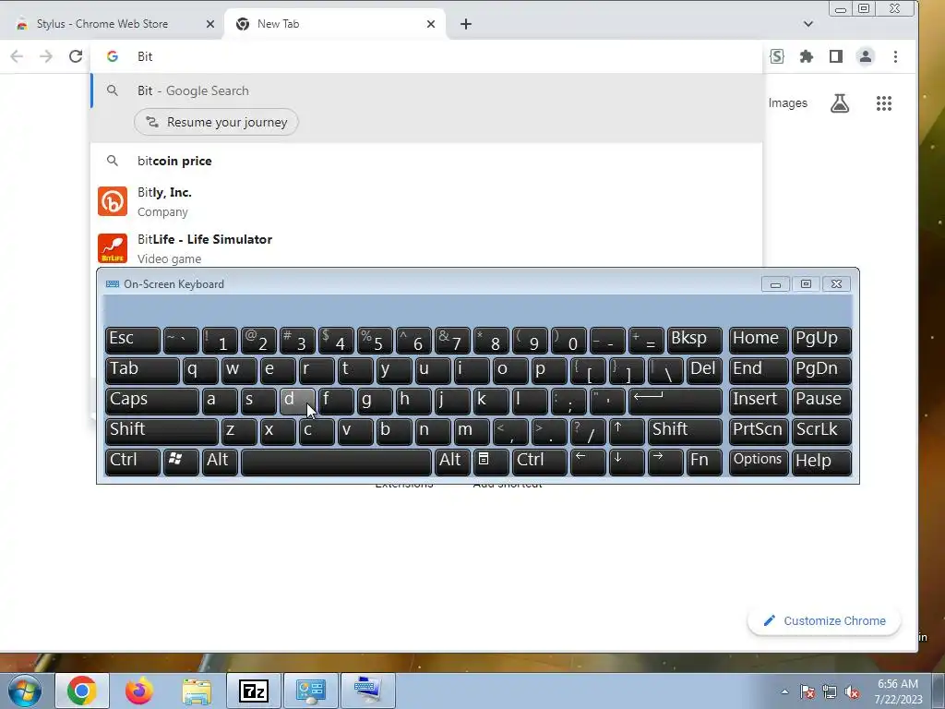Tap the space bar key
The height and width of the screenshot is (709, 945).
(336, 463)
